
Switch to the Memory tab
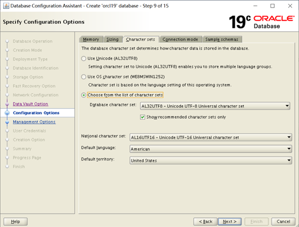(x=91, y=39)
